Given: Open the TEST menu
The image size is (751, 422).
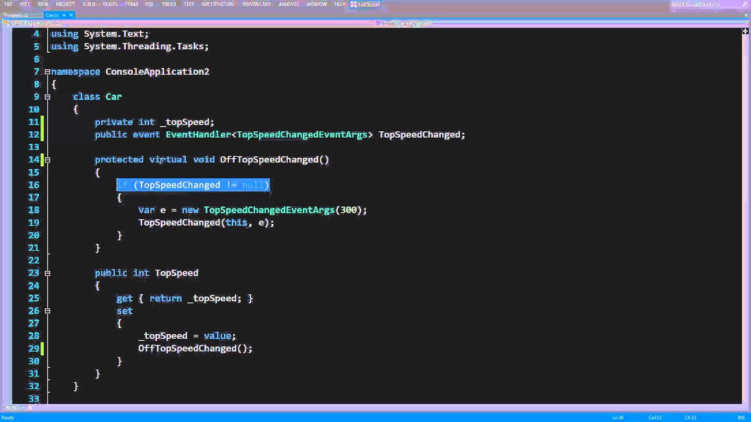Looking at the screenshot, I should pyautogui.click(x=189, y=4).
